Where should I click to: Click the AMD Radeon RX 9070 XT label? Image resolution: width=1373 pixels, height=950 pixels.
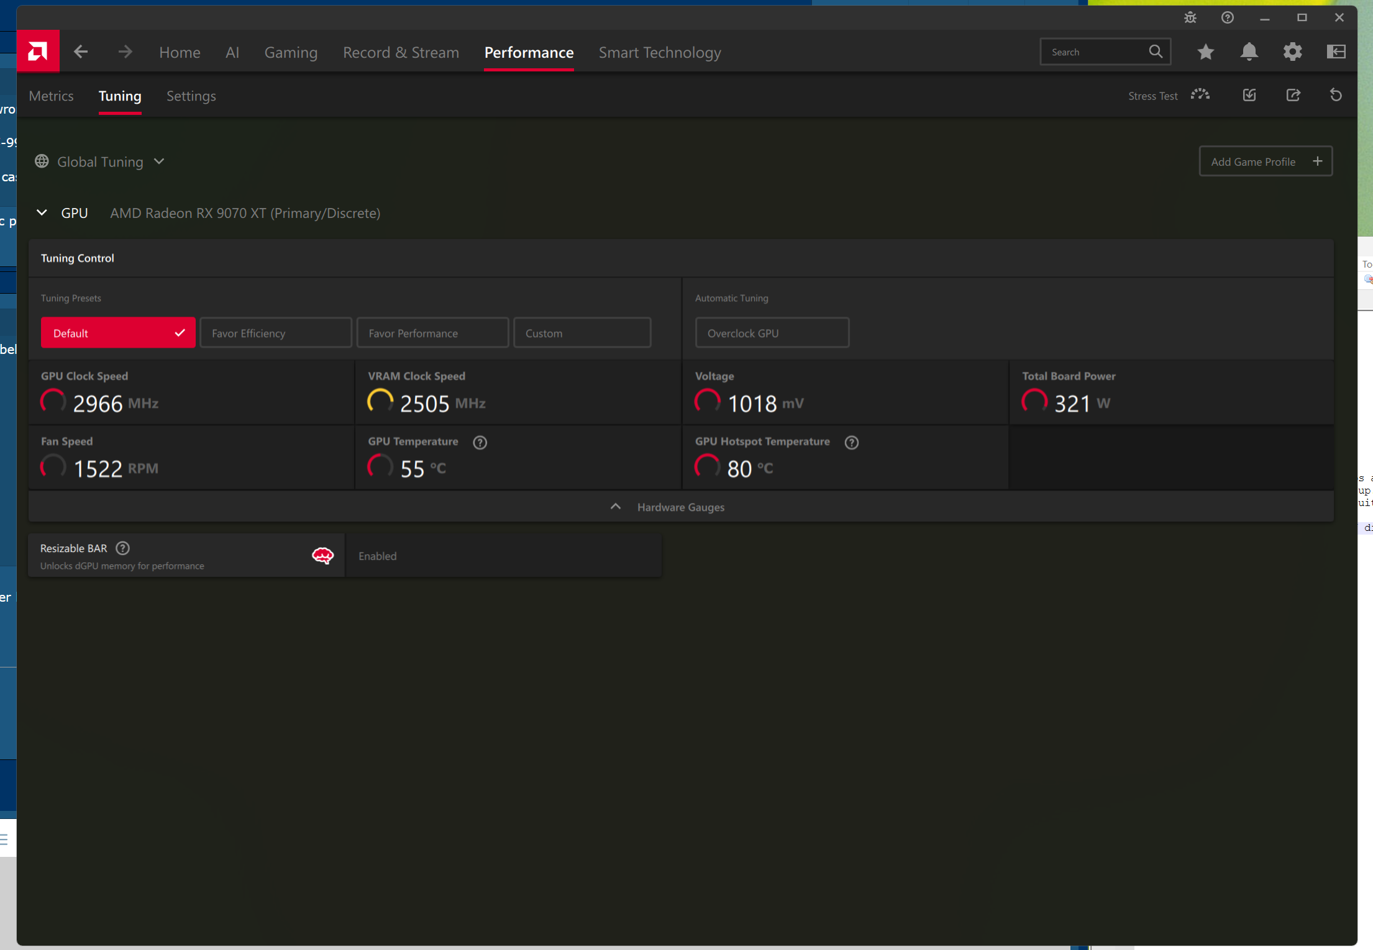245,213
